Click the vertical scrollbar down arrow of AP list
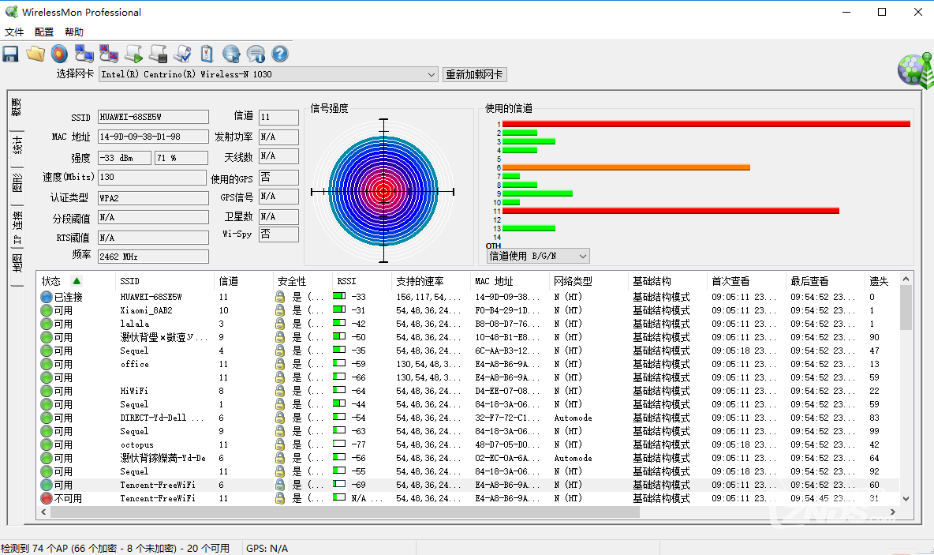This screenshot has height=555, width=934. [906, 499]
